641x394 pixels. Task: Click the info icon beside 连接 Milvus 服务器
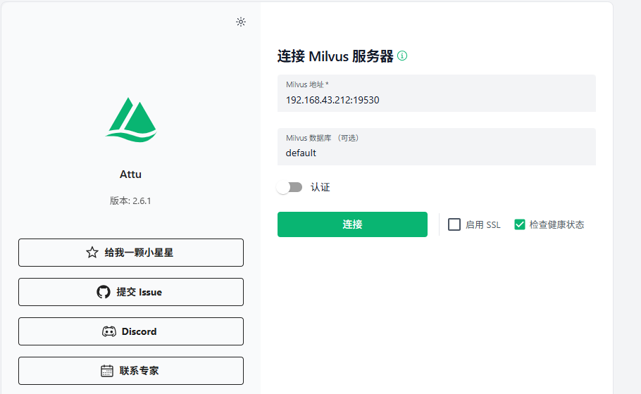tap(402, 56)
